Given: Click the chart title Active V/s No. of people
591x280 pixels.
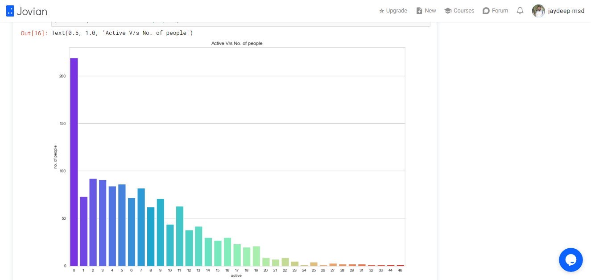Looking at the screenshot, I should 237,43.
